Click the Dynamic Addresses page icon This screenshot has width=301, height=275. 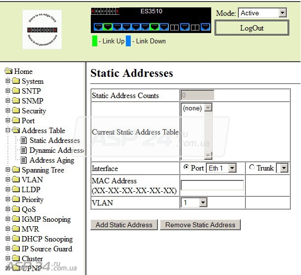[x=24, y=150]
